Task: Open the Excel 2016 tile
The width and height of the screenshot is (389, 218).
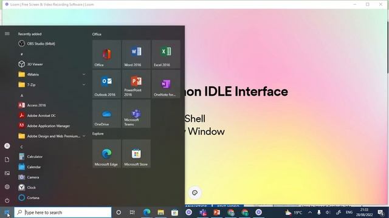Action: click(x=166, y=54)
